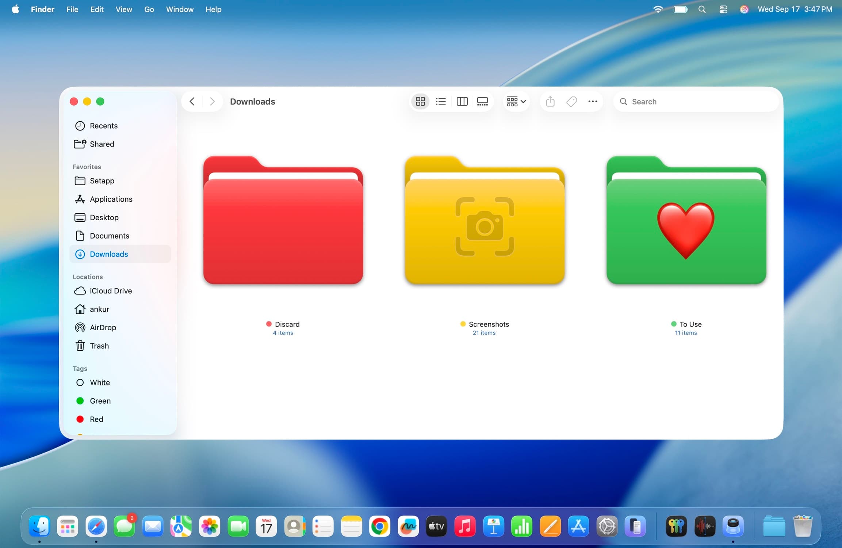This screenshot has height=548, width=842.
Task: Click the Tags icon in the toolbar
Action: pyautogui.click(x=571, y=101)
